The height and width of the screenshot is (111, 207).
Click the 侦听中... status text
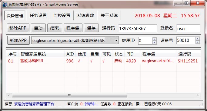click(x=91, y=104)
